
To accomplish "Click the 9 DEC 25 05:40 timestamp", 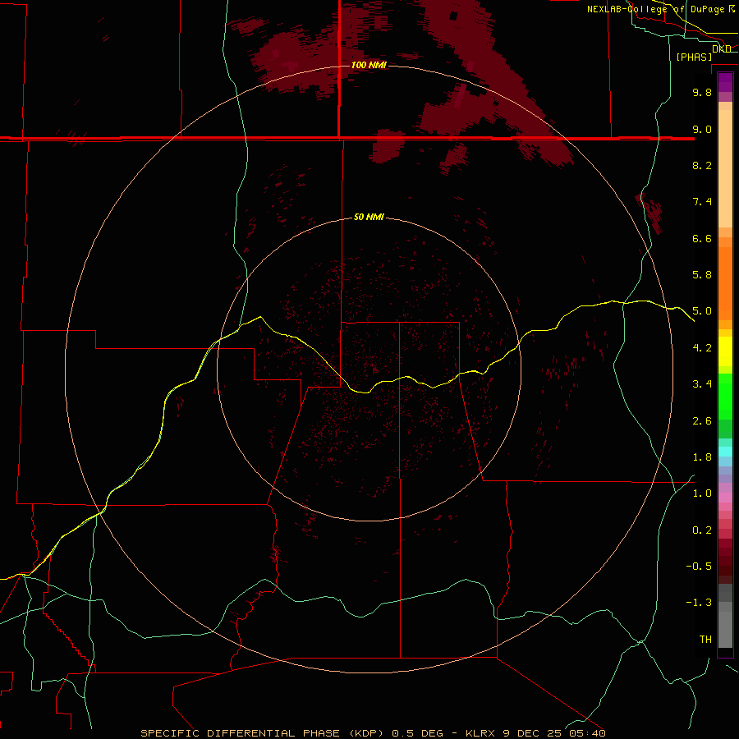I will click(554, 733).
